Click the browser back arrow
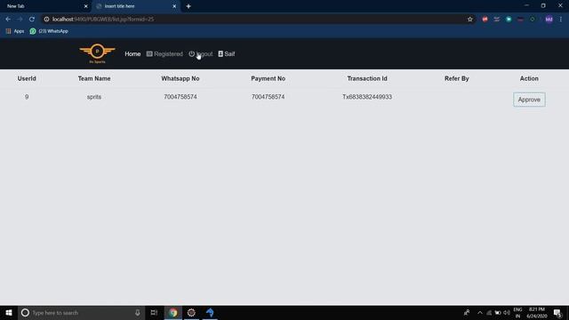Image resolution: width=569 pixels, height=320 pixels. click(x=8, y=19)
